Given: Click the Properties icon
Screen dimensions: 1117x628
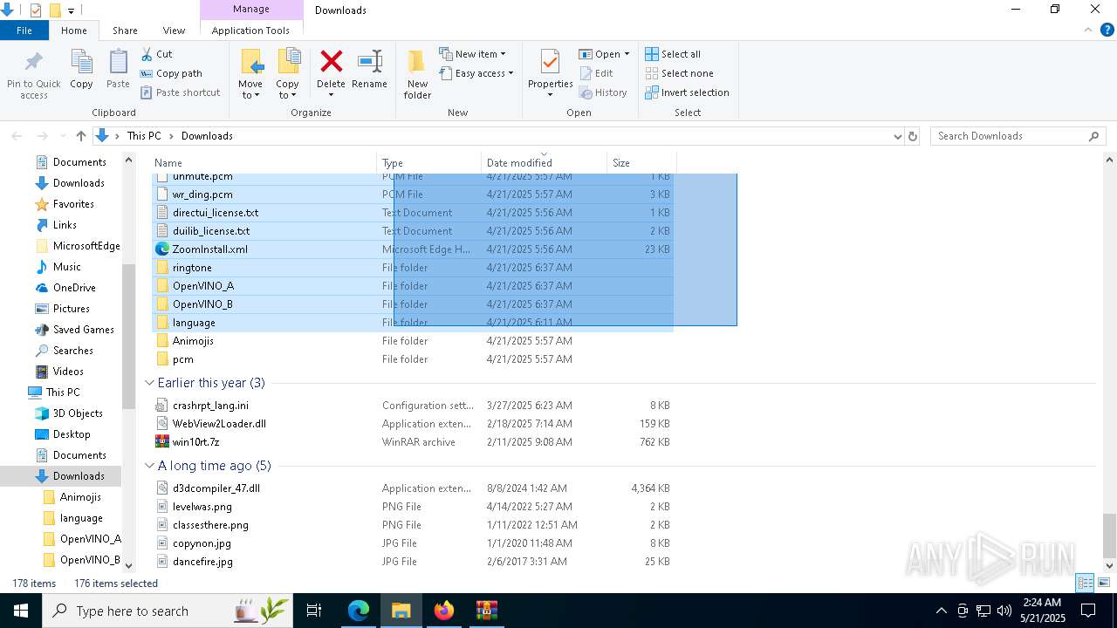Looking at the screenshot, I should [x=550, y=63].
